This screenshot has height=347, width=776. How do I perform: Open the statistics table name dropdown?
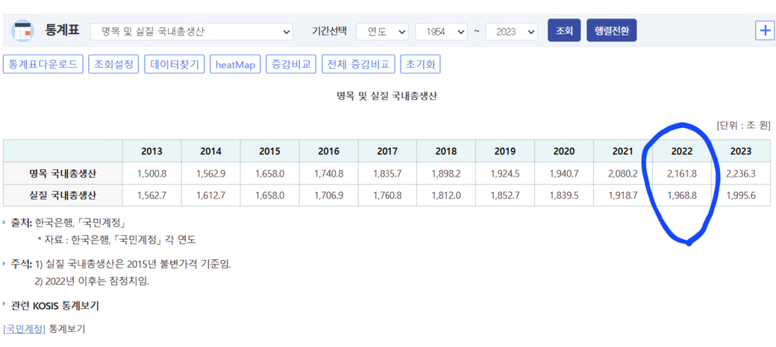pyautogui.click(x=192, y=31)
